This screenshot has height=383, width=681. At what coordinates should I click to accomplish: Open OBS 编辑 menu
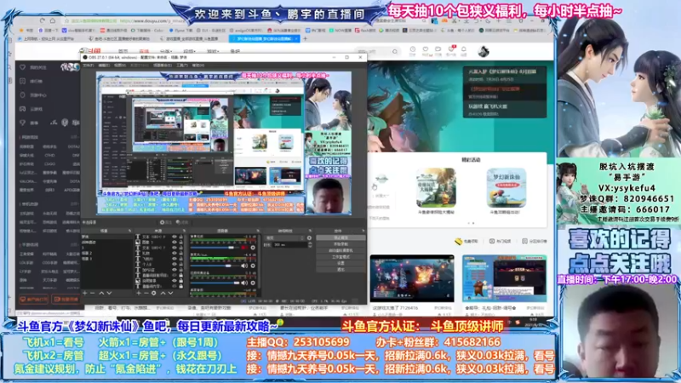point(104,66)
